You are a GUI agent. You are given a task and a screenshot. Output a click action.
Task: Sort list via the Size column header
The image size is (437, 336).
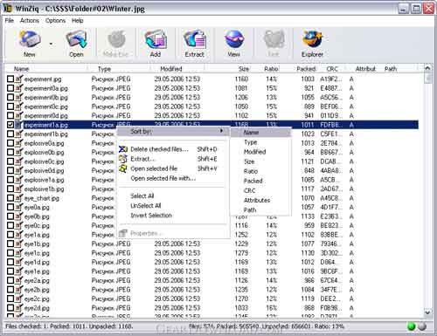click(x=244, y=69)
